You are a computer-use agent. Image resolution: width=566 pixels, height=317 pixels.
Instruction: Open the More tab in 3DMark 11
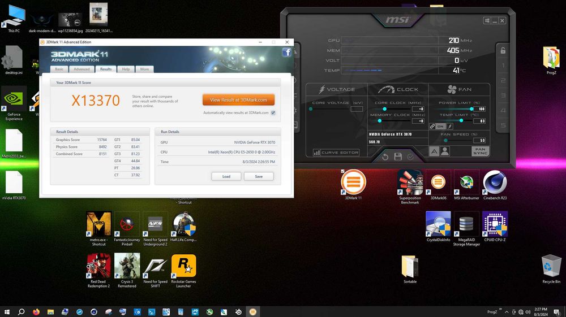pos(144,69)
